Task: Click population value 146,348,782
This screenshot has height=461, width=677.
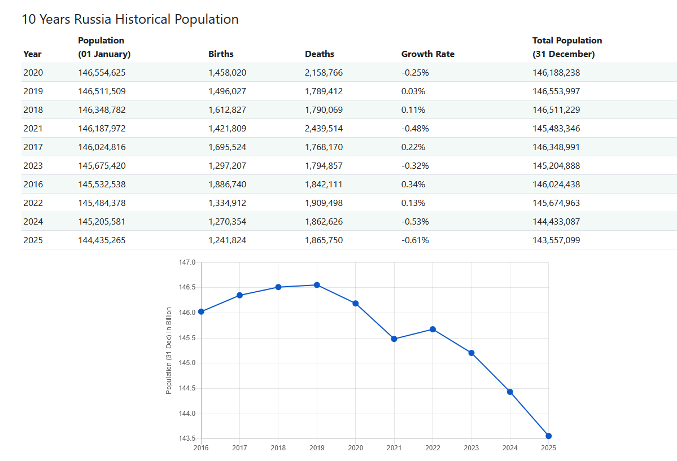Action: [x=102, y=109]
